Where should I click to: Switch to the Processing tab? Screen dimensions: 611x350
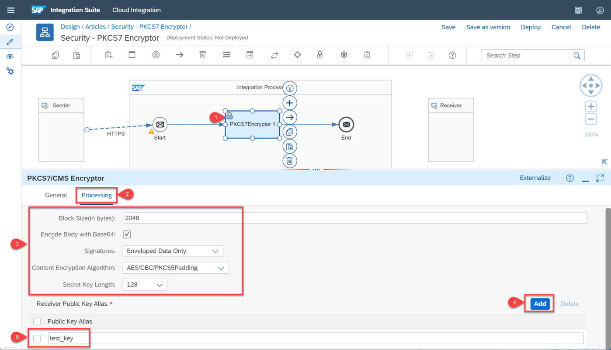coord(97,195)
